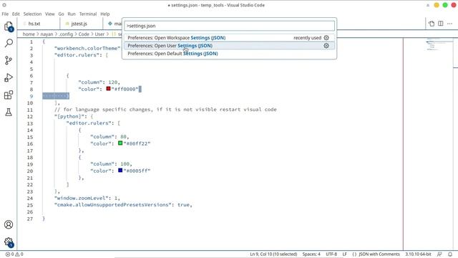Open the notifications bell in status bar
The image size is (458, 258).
click(x=450, y=254)
